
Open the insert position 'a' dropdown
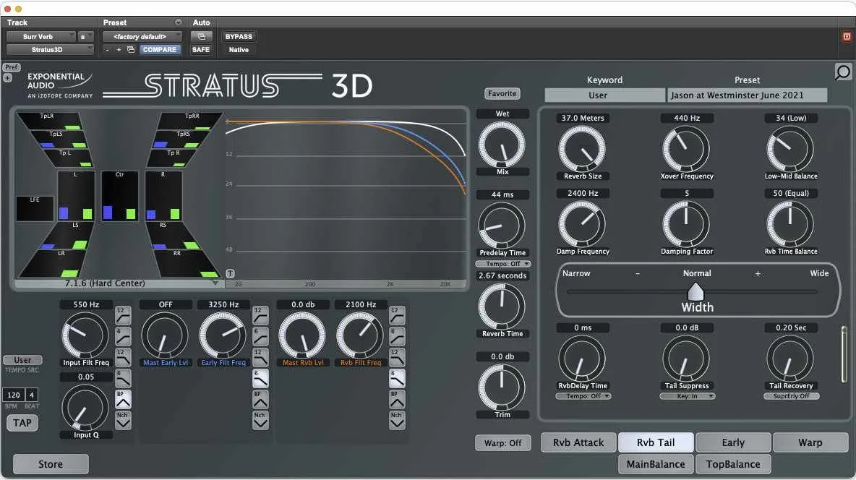[86, 37]
